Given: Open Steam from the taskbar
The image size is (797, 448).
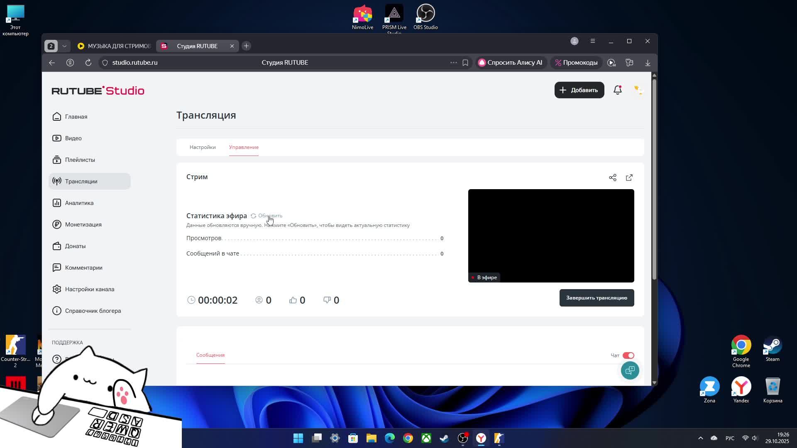Looking at the screenshot, I should click(444, 438).
